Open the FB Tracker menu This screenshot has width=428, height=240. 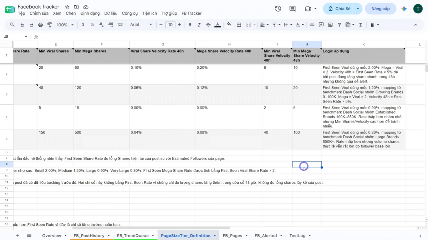(x=192, y=13)
